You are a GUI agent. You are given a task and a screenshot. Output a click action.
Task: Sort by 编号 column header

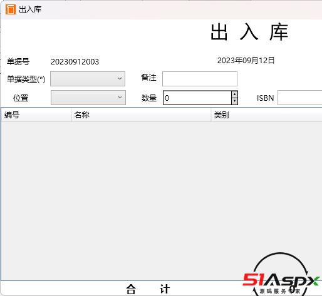36,115
